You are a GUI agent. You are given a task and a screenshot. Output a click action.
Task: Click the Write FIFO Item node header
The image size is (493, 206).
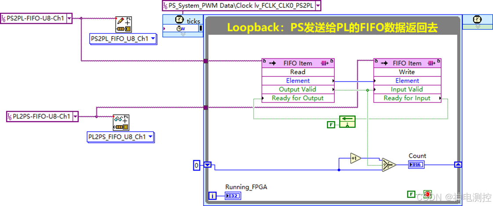click(407, 63)
